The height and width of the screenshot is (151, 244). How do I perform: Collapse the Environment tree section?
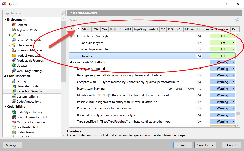[x=5, y=19]
